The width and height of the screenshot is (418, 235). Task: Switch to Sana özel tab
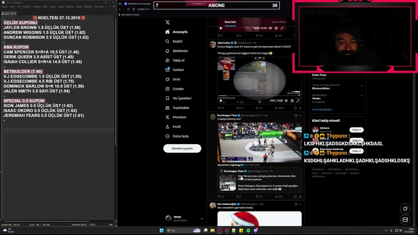(x=230, y=22)
